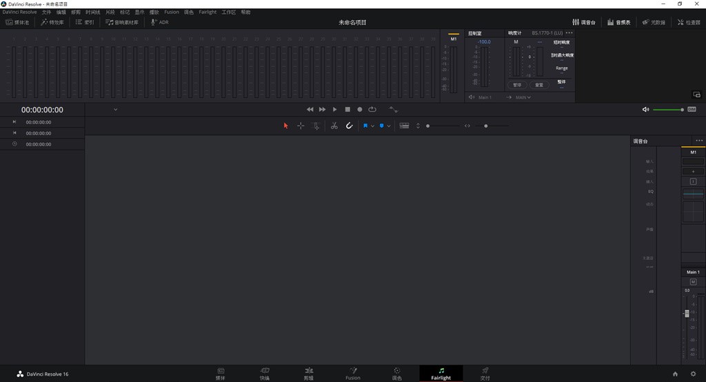Adjust the green monitor volume slider

tap(669, 110)
